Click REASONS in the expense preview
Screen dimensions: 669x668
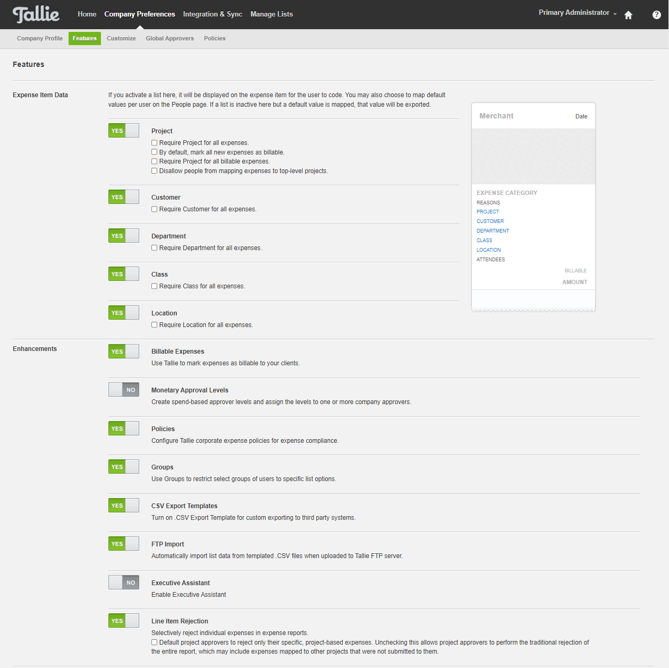[488, 203]
